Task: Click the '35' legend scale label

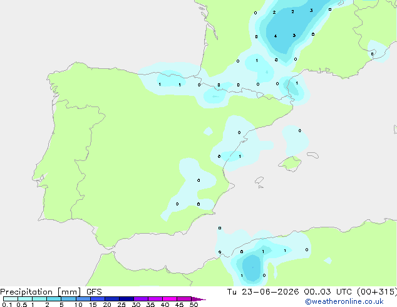Action: (150, 304)
